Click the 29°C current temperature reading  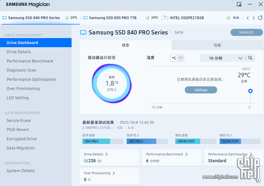tap(244, 75)
